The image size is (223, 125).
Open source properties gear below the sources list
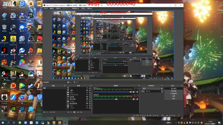[74, 112]
